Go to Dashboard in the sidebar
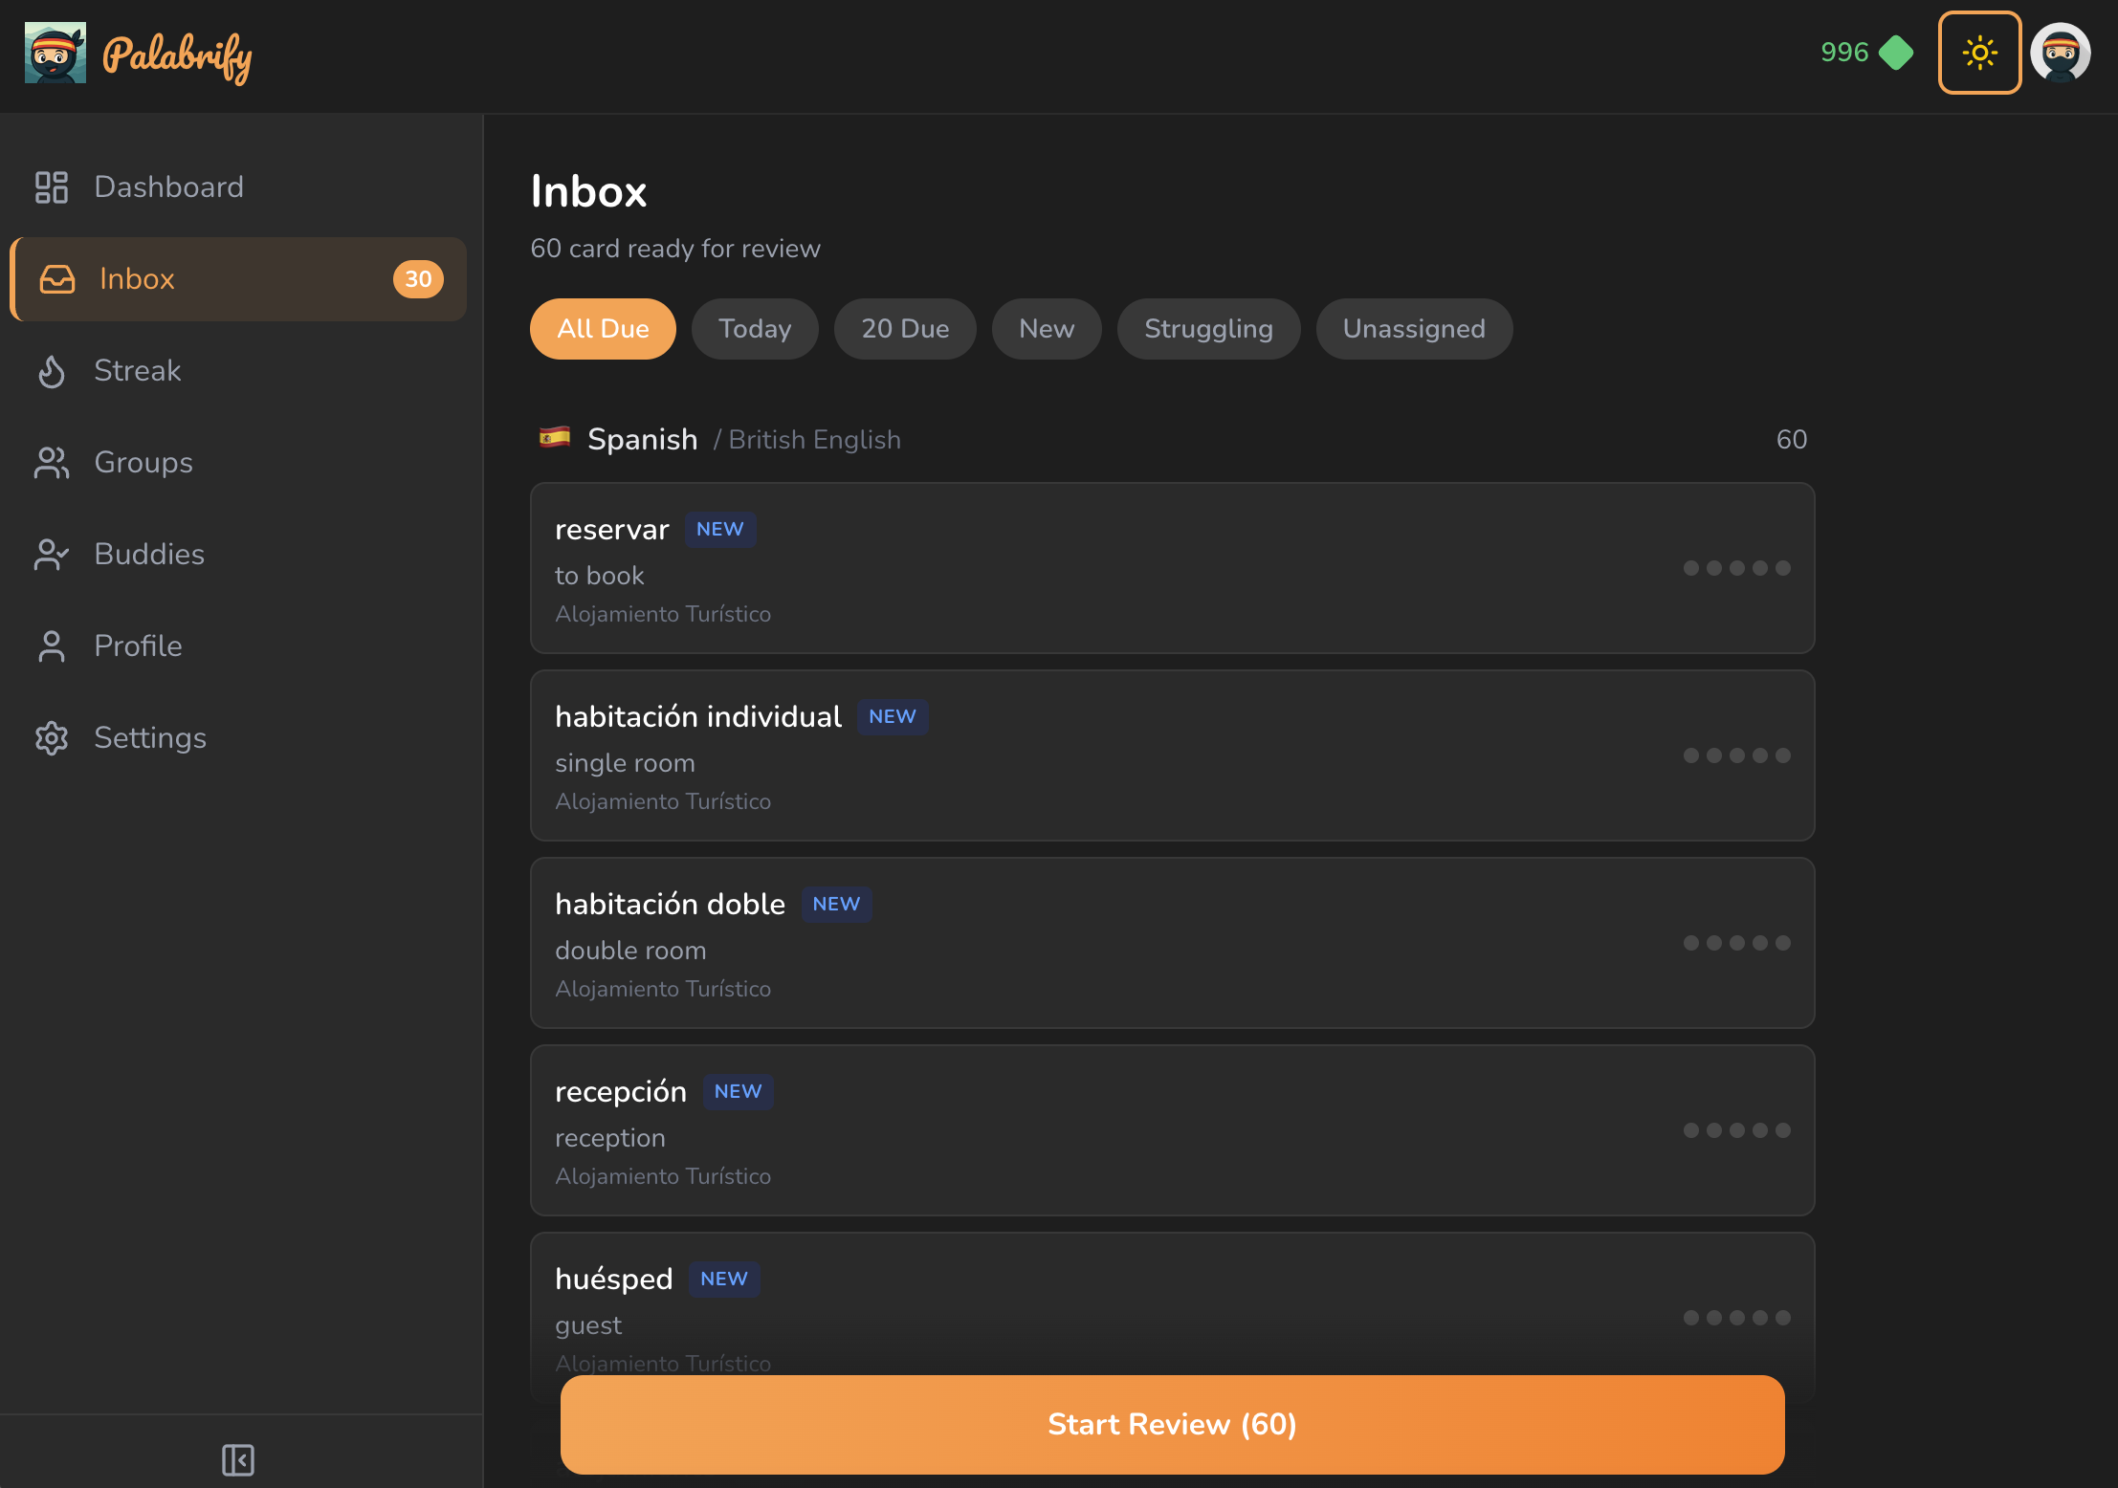 (x=238, y=186)
